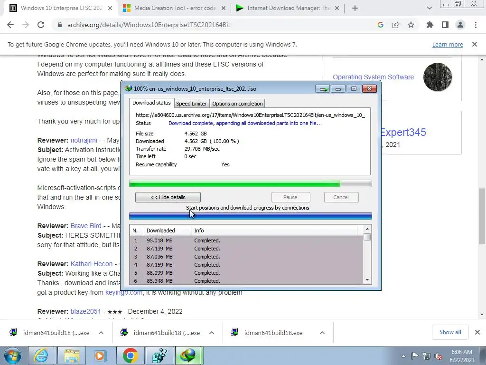Viewport: 486px width, 365px height.
Task: Open reviewer notnajimi profile link
Action: pos(84,140)
